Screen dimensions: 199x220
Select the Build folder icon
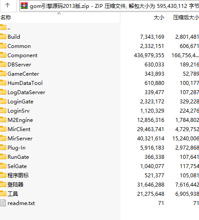click(x=3, y=37)
